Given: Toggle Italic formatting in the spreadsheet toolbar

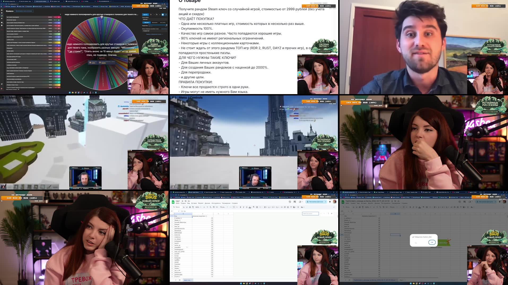Looking at the screenshot, I should pos(244,207).
